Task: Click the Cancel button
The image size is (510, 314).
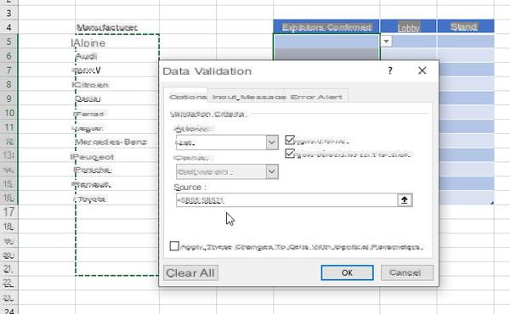Action: [407, 272]
